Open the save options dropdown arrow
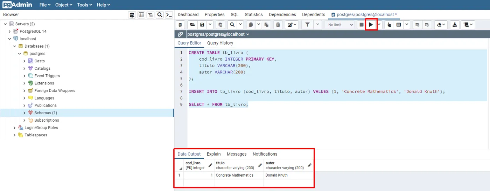The height and width of the screenshot is (191, 490). coord(210,25)
